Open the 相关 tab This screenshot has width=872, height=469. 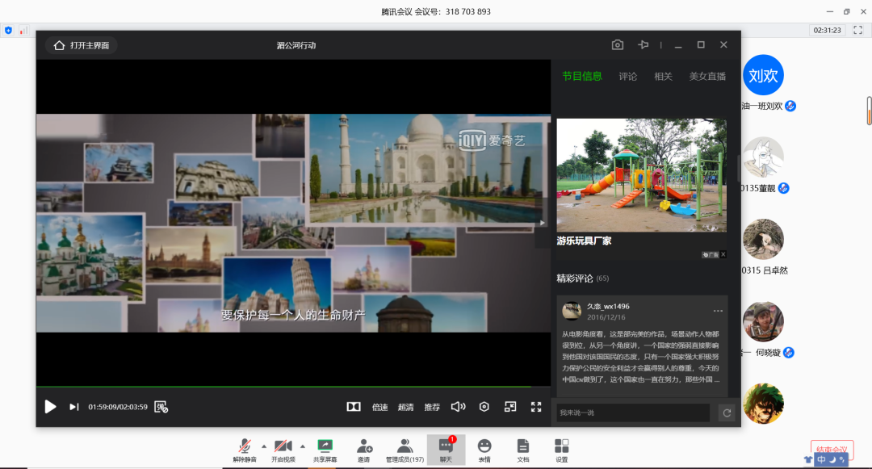click(663, 77)
